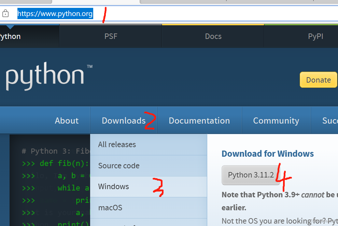Viewport: 338px width, 226px height.
Task: Open the Downloads menu
Action: click(124, 121)
